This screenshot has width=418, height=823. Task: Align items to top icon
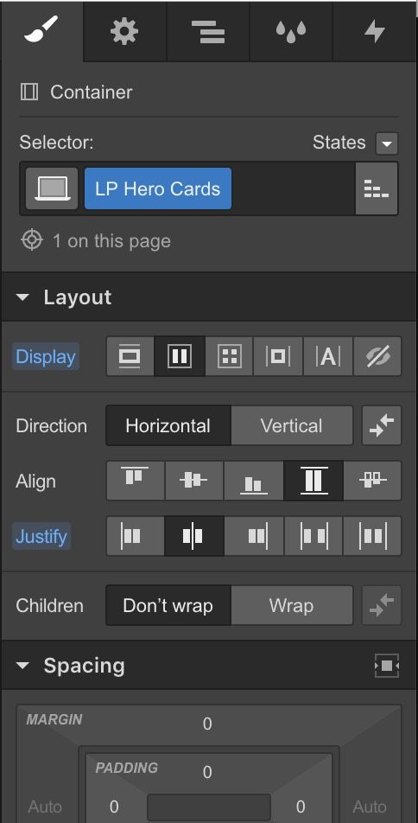click(136, 481)
